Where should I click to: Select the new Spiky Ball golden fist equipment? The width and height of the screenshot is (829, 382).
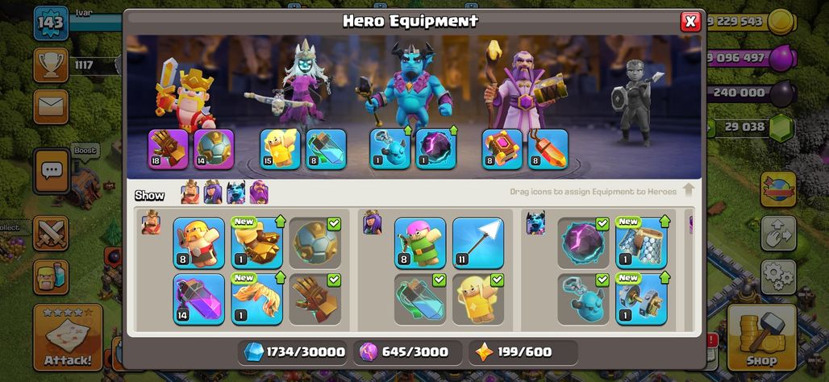pyautogui.click(x=257, y=243)
